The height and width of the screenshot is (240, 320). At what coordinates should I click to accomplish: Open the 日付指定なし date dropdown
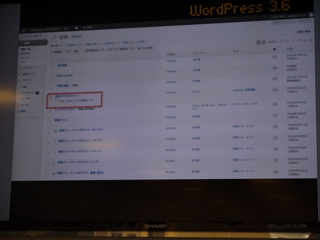coord(94,50)
